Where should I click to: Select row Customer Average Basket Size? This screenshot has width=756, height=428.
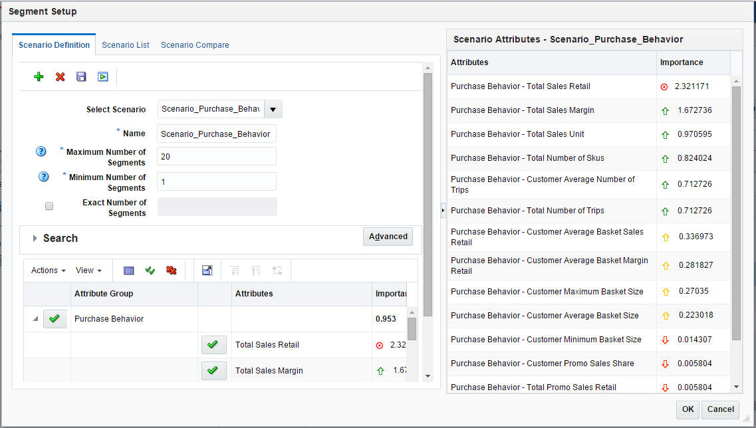pos(588,316)
